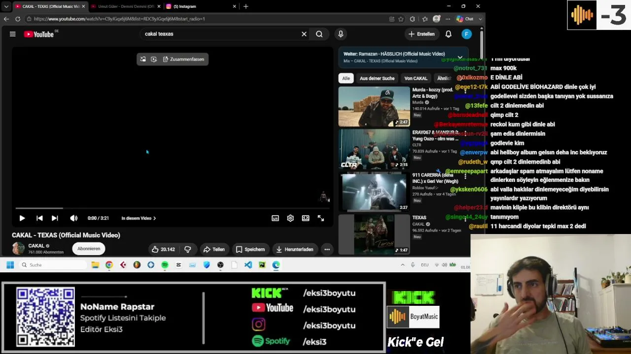Open the CAKAL channel avatar

pos(18,249)
